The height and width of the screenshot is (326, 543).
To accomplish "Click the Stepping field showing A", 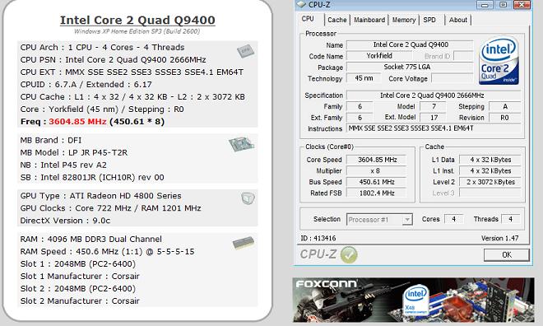I will tap(504, 106).
